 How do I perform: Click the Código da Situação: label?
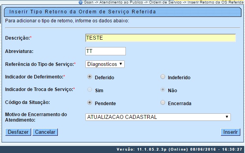pyautogui.click(x=28, y=102)
